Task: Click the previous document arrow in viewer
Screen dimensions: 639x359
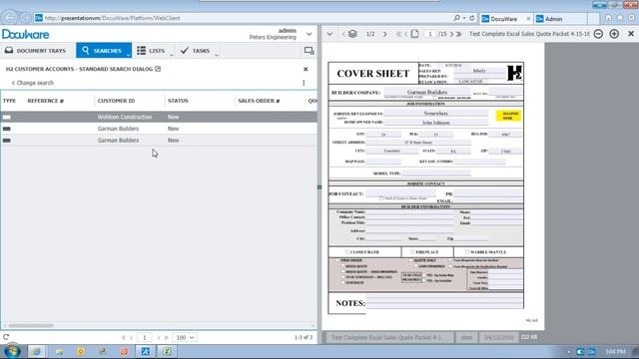Action: click(343, 34)
